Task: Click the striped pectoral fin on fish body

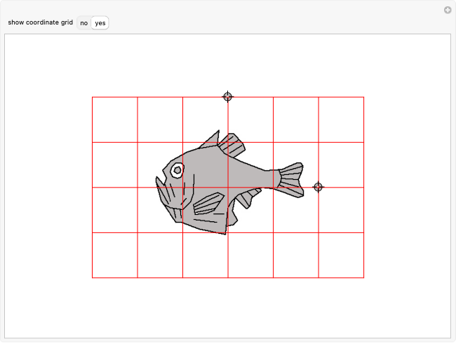Action: coord(208,204)
